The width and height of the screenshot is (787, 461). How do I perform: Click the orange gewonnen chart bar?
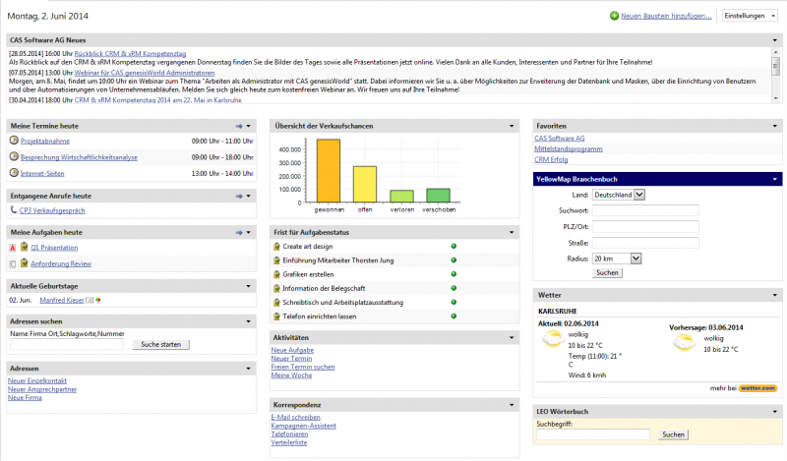[x=329, y=171]
